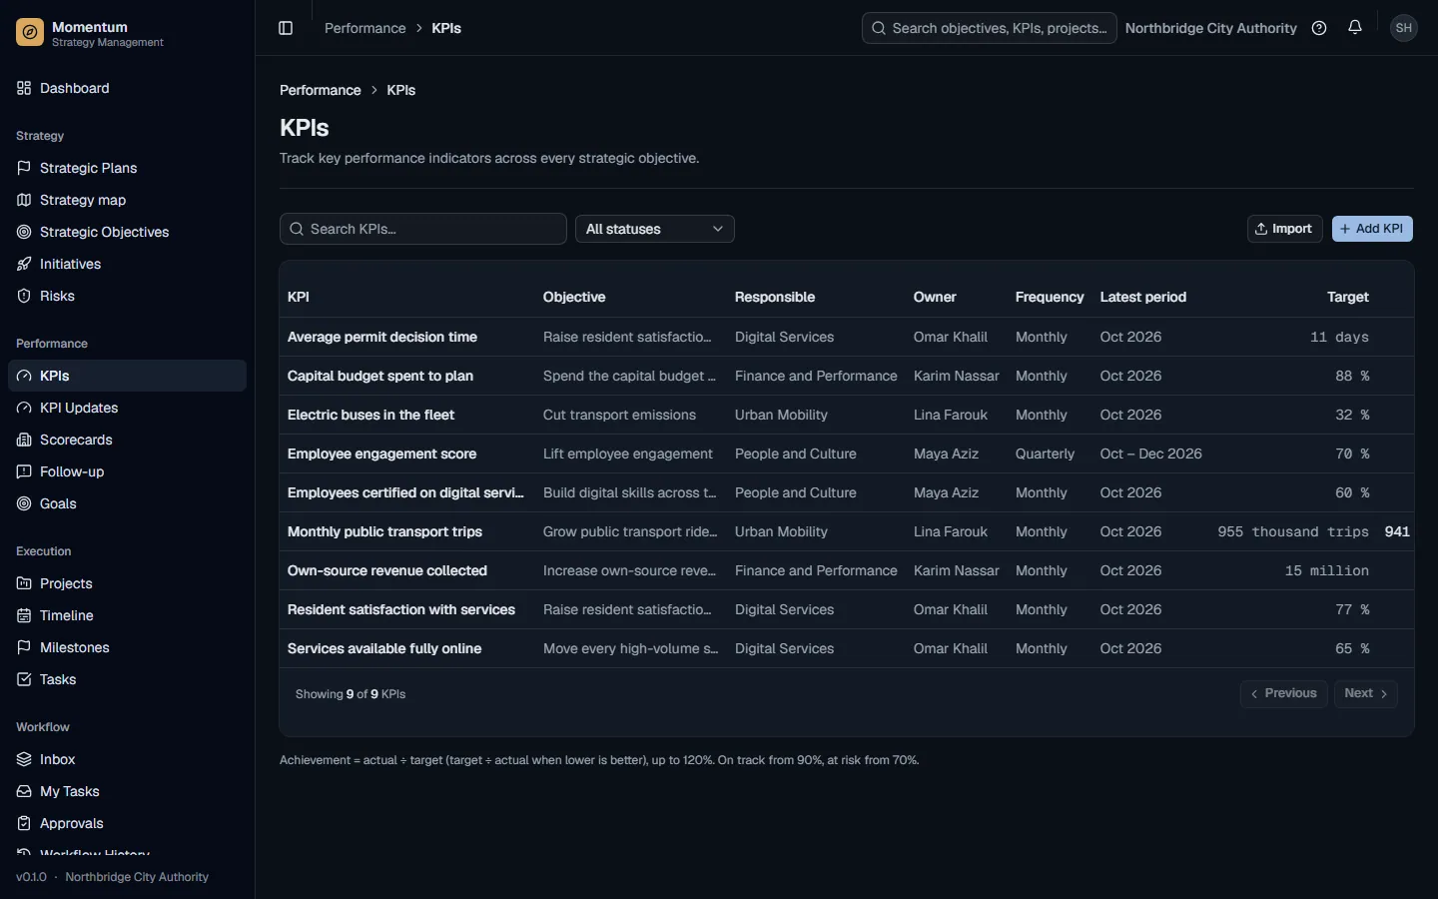Open Resident satisfaction with services KPI
Screen dimensions: 1438x899
pos(401,609)
